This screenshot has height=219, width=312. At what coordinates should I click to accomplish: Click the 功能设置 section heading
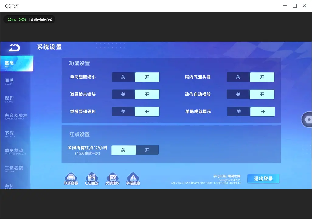[x=80, y=64]
